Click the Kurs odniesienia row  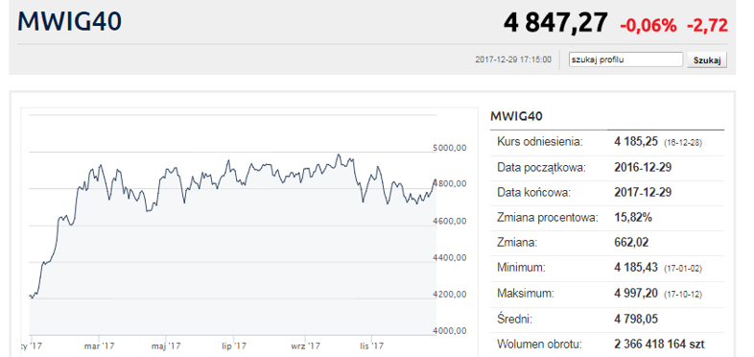607,142
